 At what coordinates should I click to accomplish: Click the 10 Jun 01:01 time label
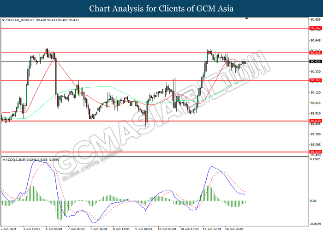click(x=167, y=229)
